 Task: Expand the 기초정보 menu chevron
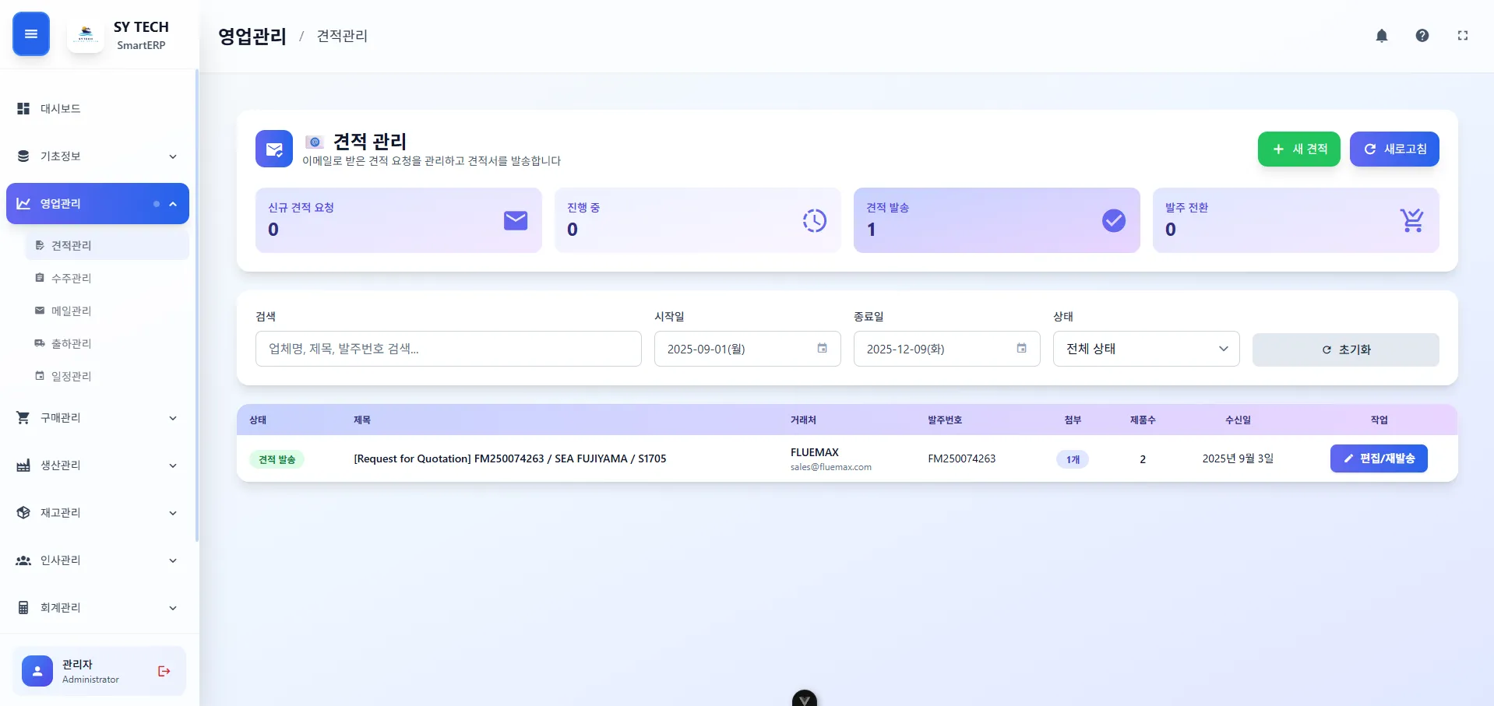173,156
